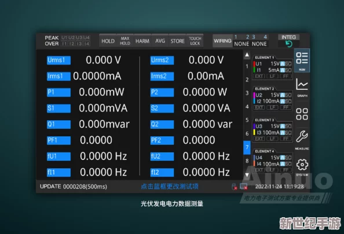Select highlighted display page 7
This screenshot has width=344, height=234.
click(247, 147)
